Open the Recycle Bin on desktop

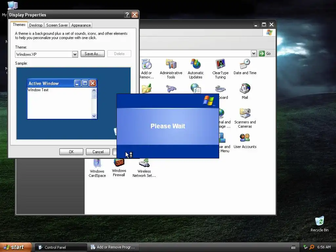click(320, 224)
